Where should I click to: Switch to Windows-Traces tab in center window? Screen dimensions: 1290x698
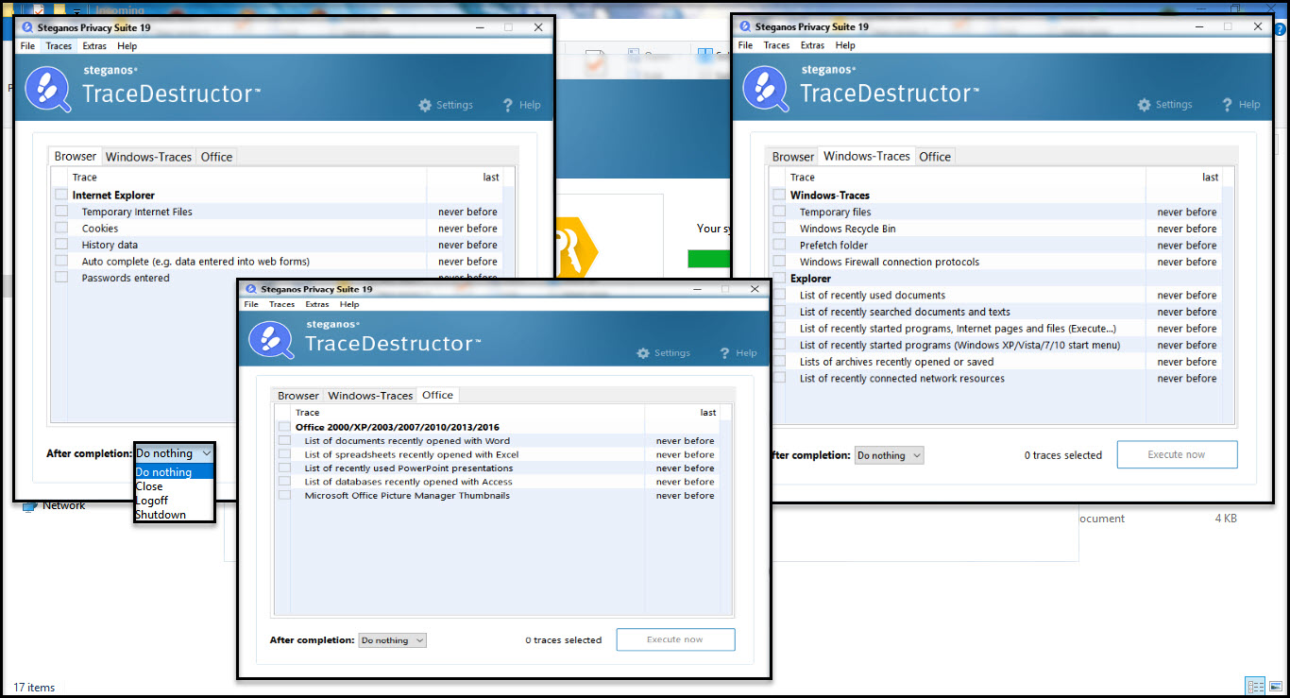(x=370, y=396)
